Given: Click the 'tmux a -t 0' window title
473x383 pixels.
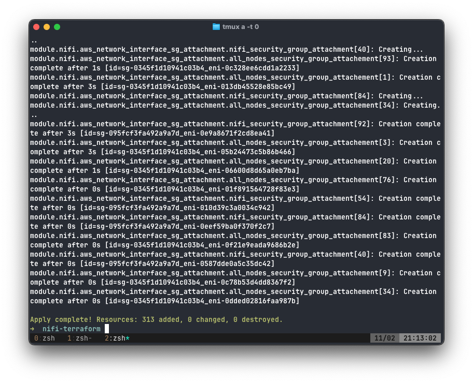Looking at the screenshot, I should click(241, 27).
